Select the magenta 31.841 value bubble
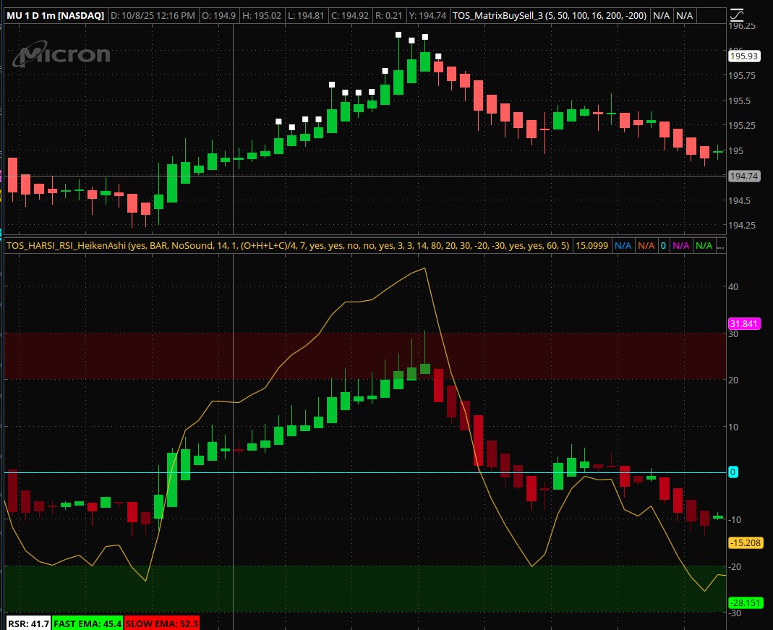This screenshot has width=773, height=630. 744,323
